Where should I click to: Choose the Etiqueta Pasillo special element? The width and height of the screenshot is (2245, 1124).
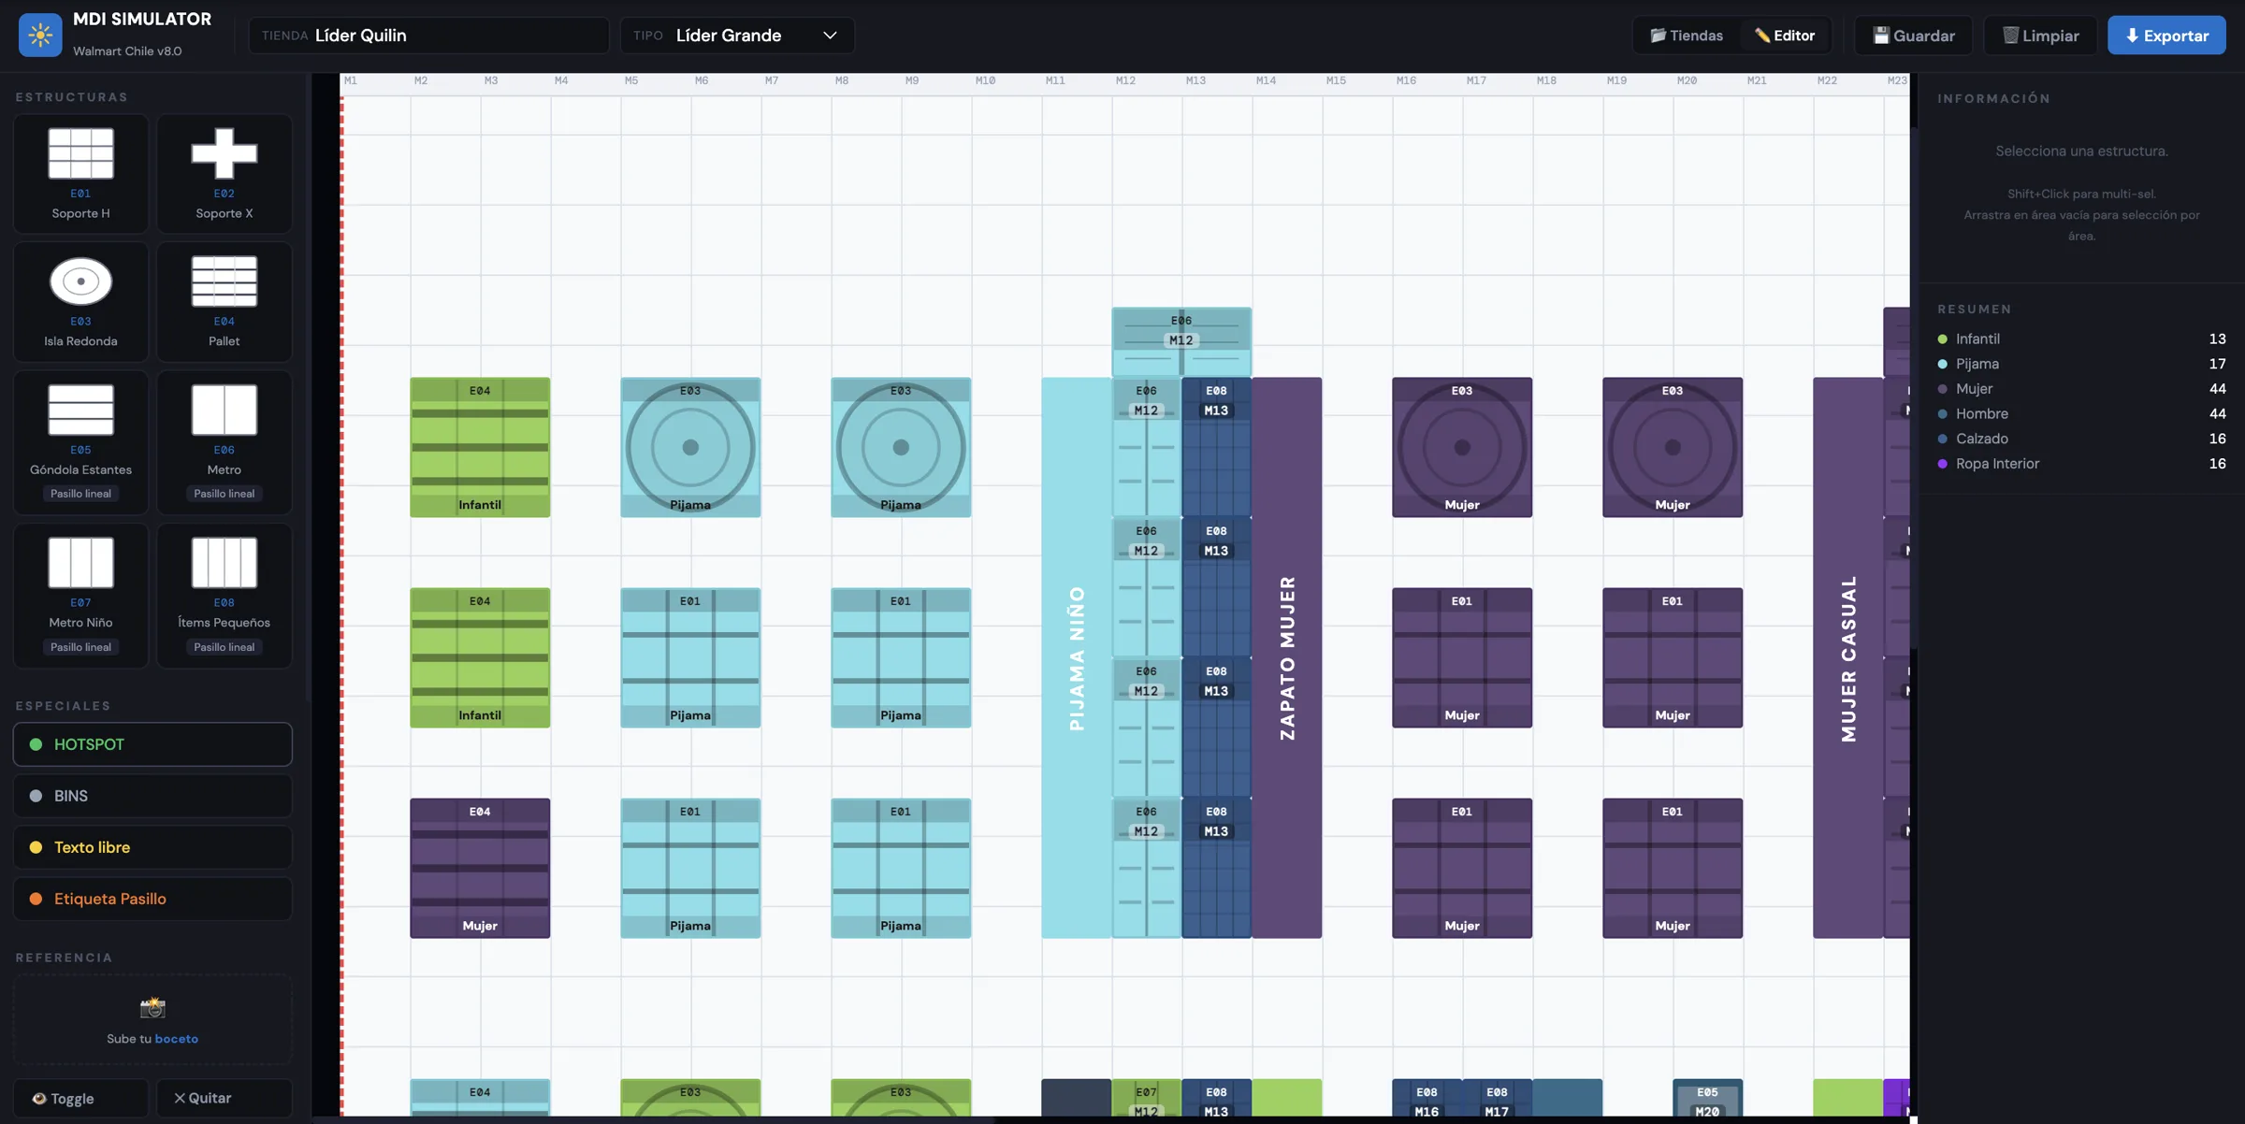[152, 899]
